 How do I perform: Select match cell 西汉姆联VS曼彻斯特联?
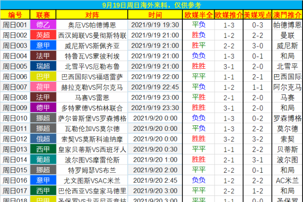[92, 35]
